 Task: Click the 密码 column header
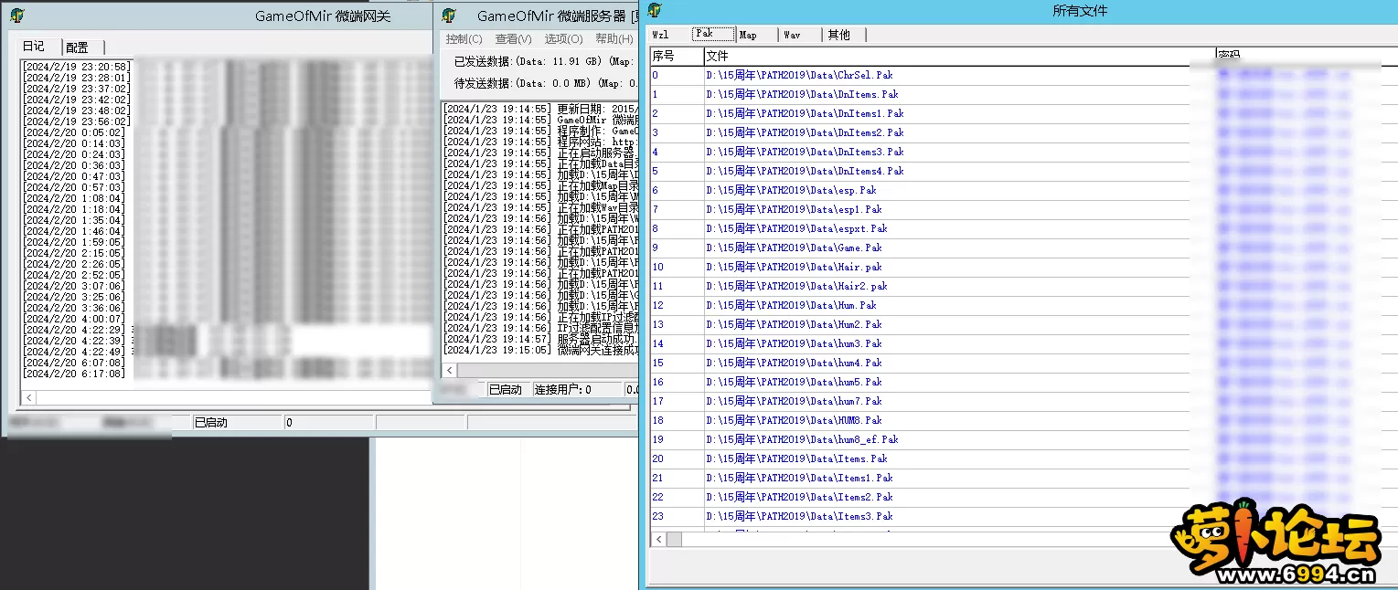(x=1307, y=57)
